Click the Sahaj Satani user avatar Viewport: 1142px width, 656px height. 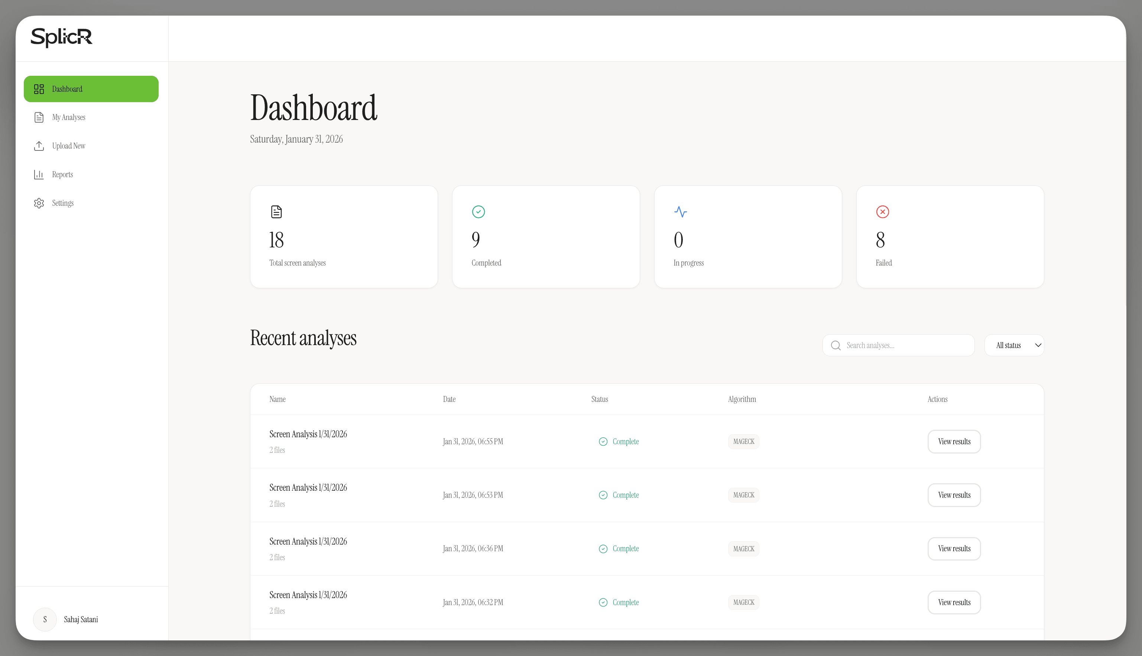coord(45,620)
